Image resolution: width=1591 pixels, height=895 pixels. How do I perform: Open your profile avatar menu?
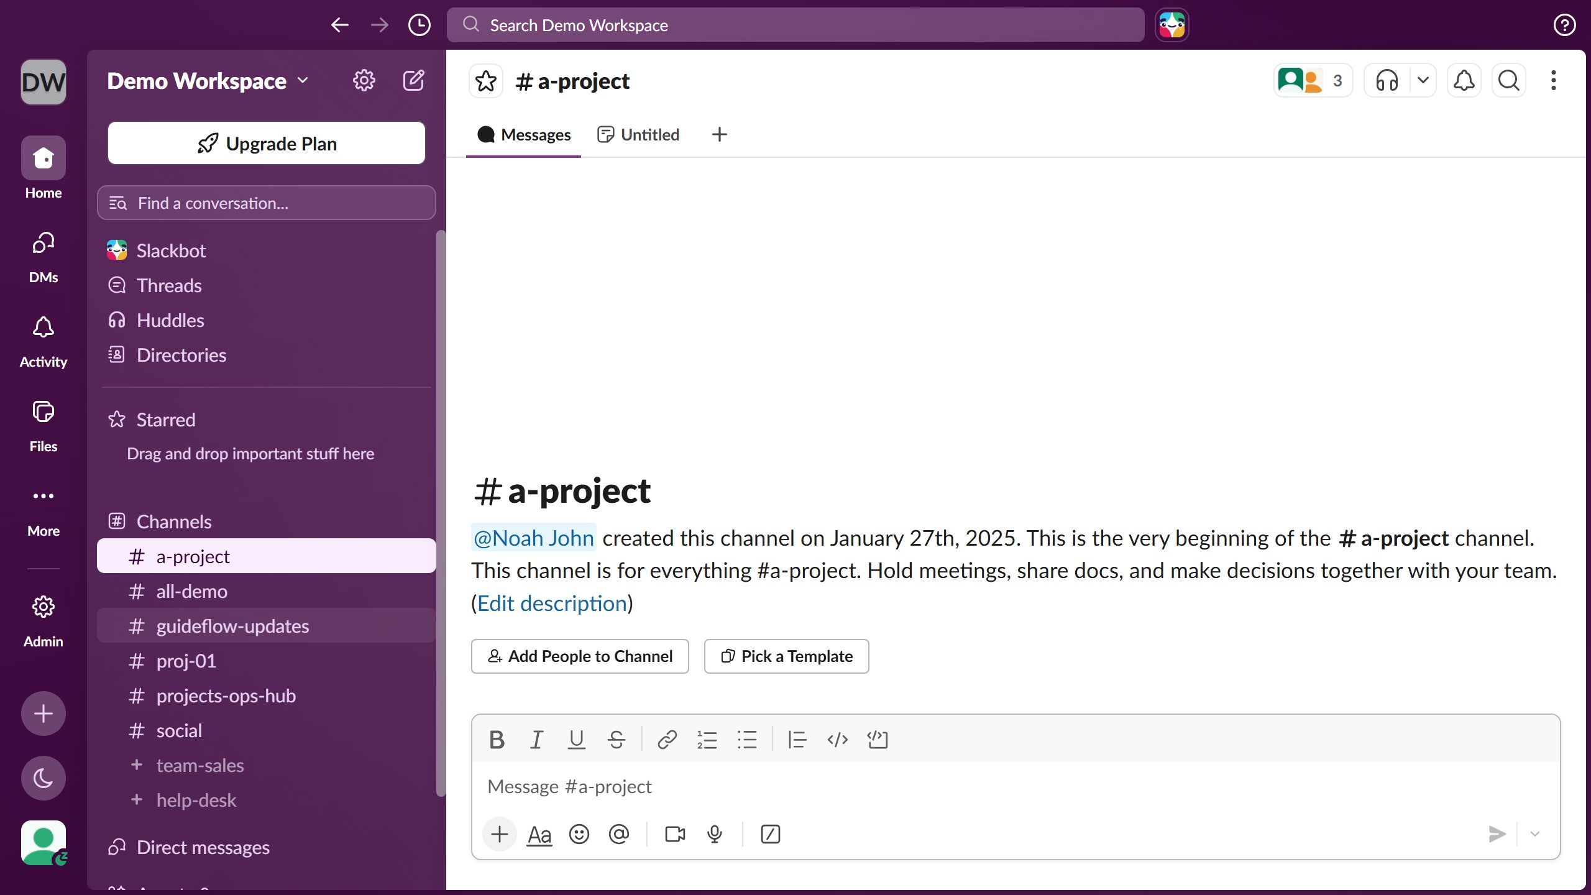[44, 843]
